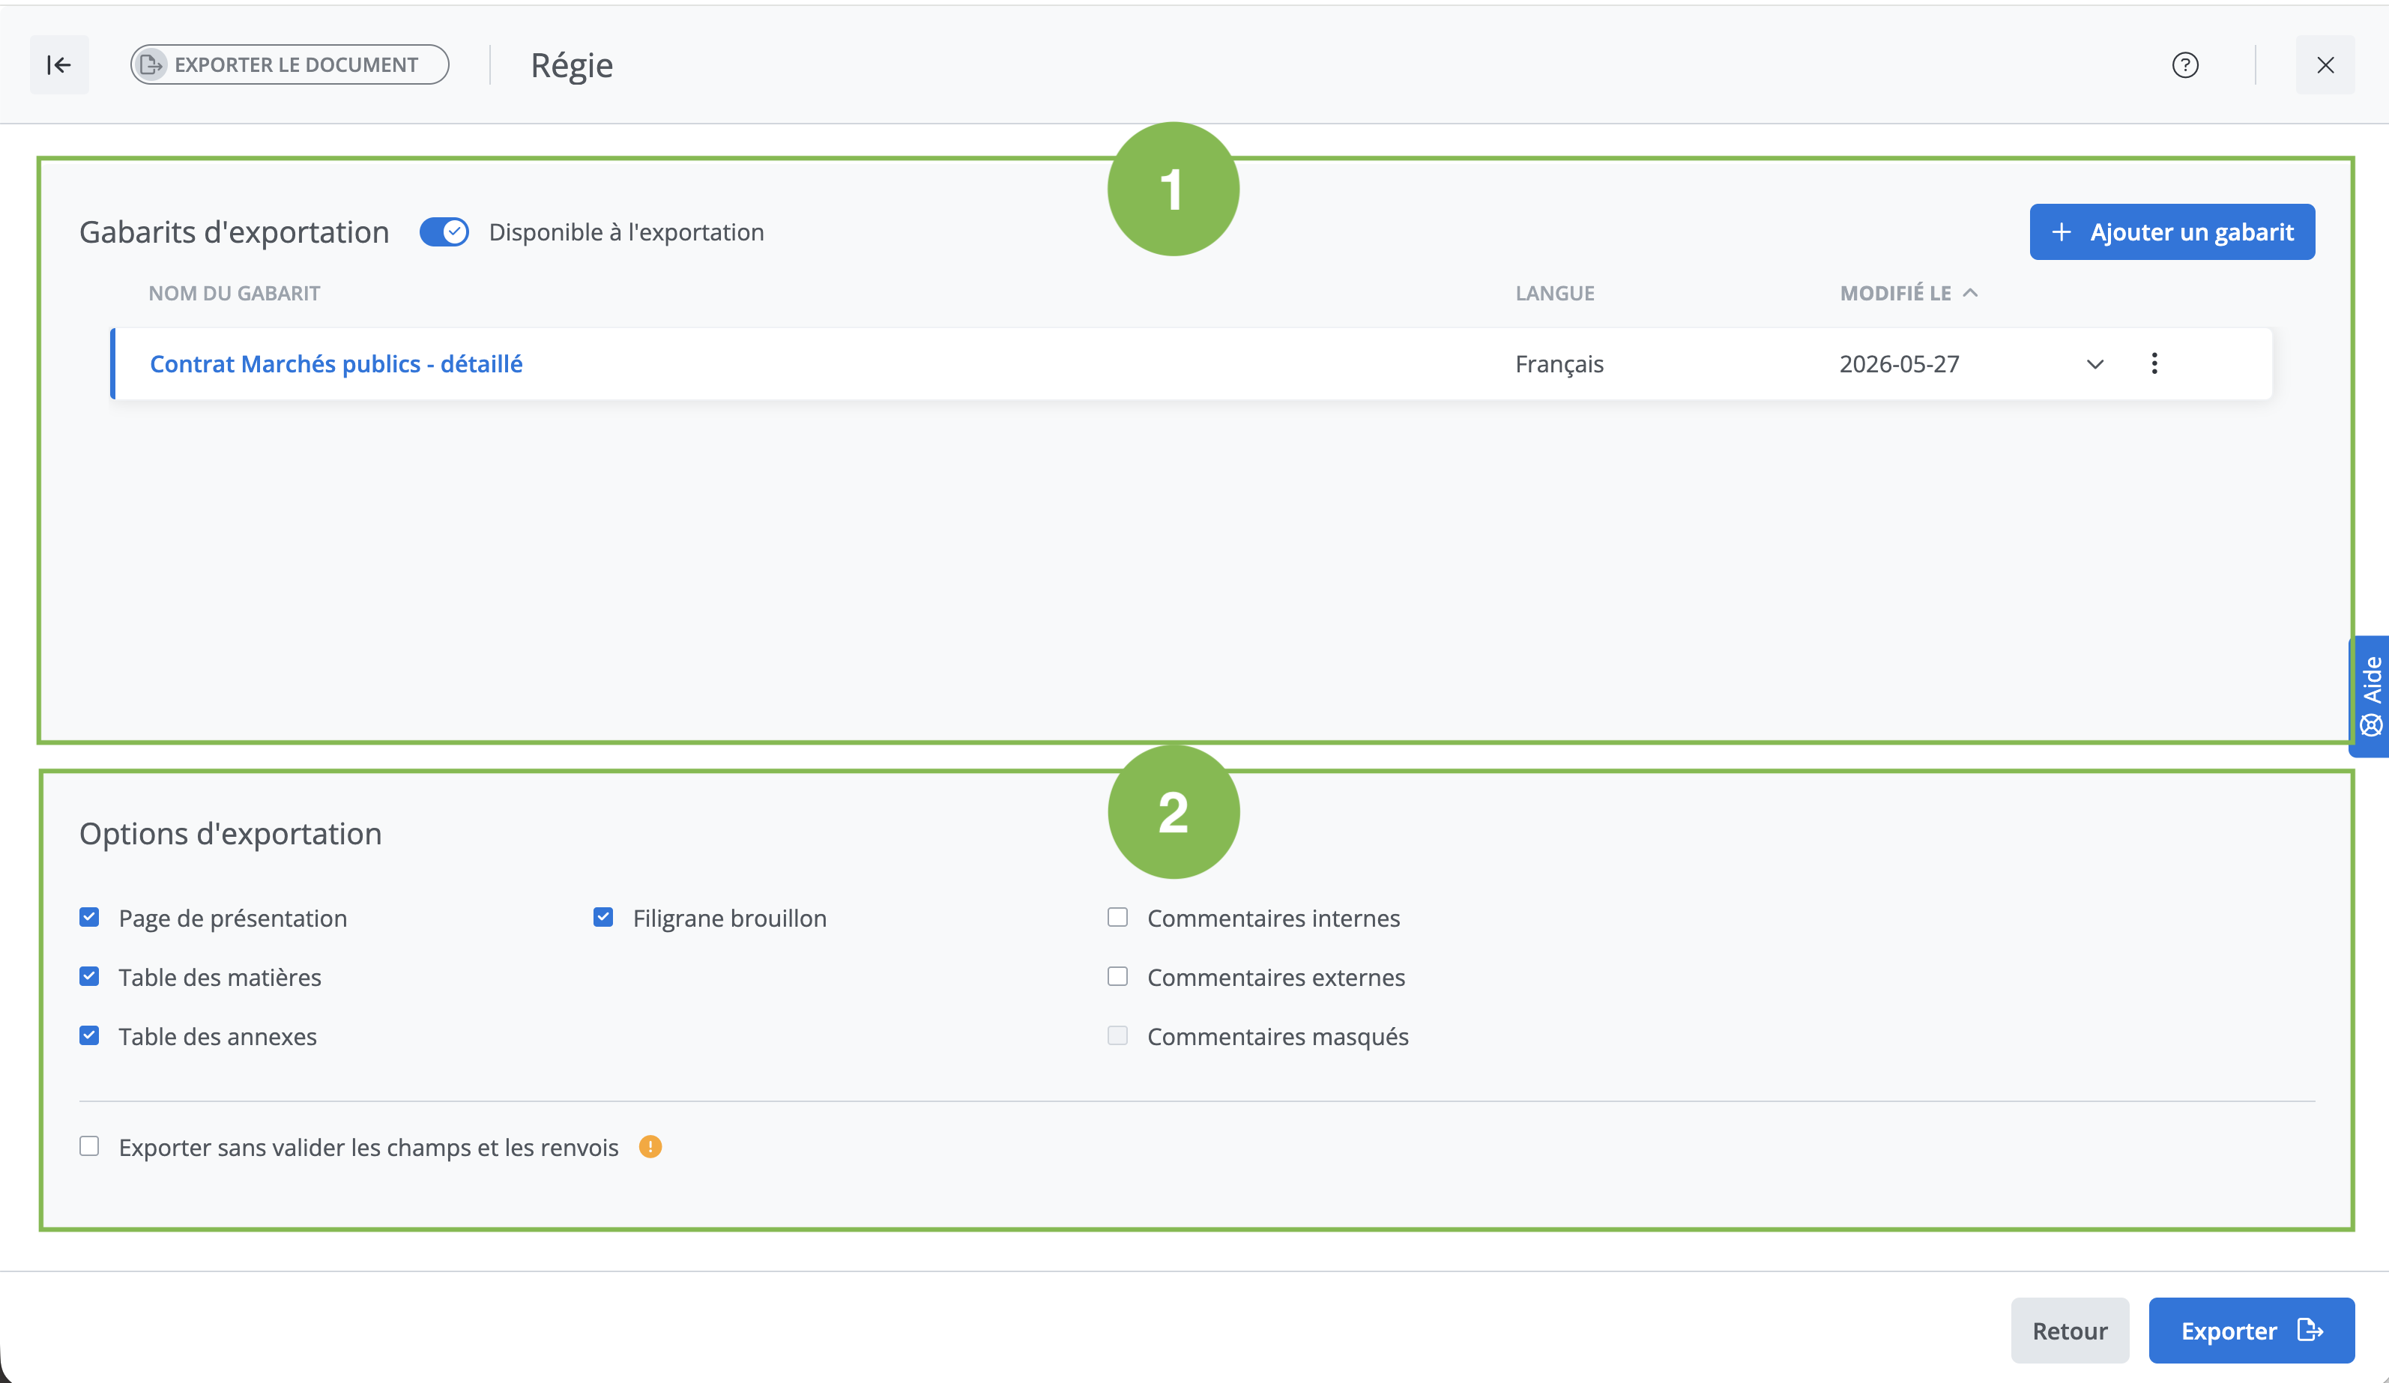Screen dimensions: 2389x1383
Task: Open the Contrat Marchés publics - détaillé link
Action: pyautogui.click(x=336, y=364)
